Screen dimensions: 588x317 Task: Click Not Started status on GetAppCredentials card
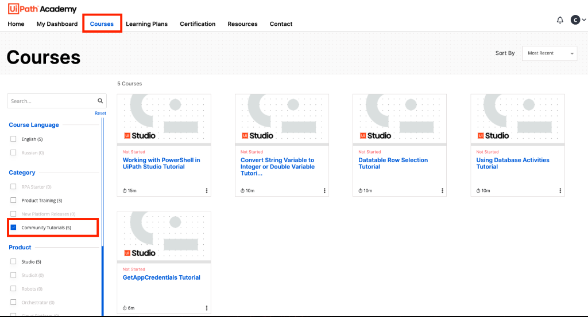tap(133, 269)
